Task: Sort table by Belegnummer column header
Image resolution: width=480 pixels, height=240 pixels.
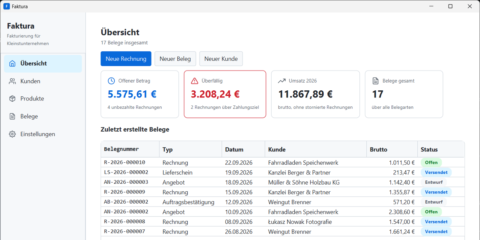Action: pyautogui.click(x=130, y=149)
